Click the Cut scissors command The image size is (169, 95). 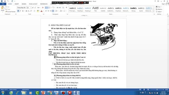click(x=7, y=7)
